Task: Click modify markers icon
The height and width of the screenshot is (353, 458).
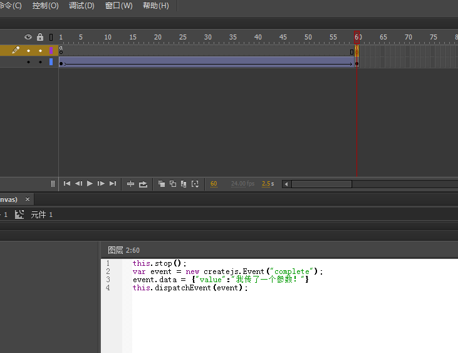Action: pos(195,184)
